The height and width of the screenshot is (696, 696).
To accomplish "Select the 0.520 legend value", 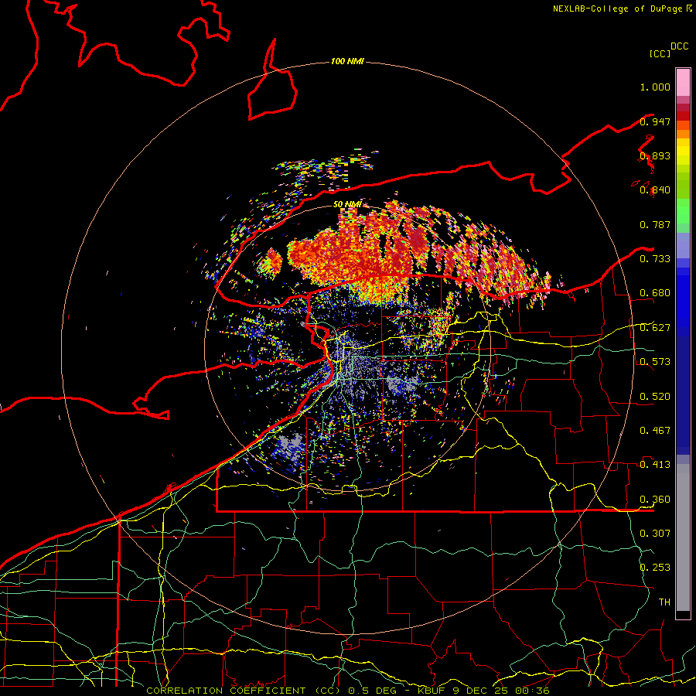I will 655,397.
